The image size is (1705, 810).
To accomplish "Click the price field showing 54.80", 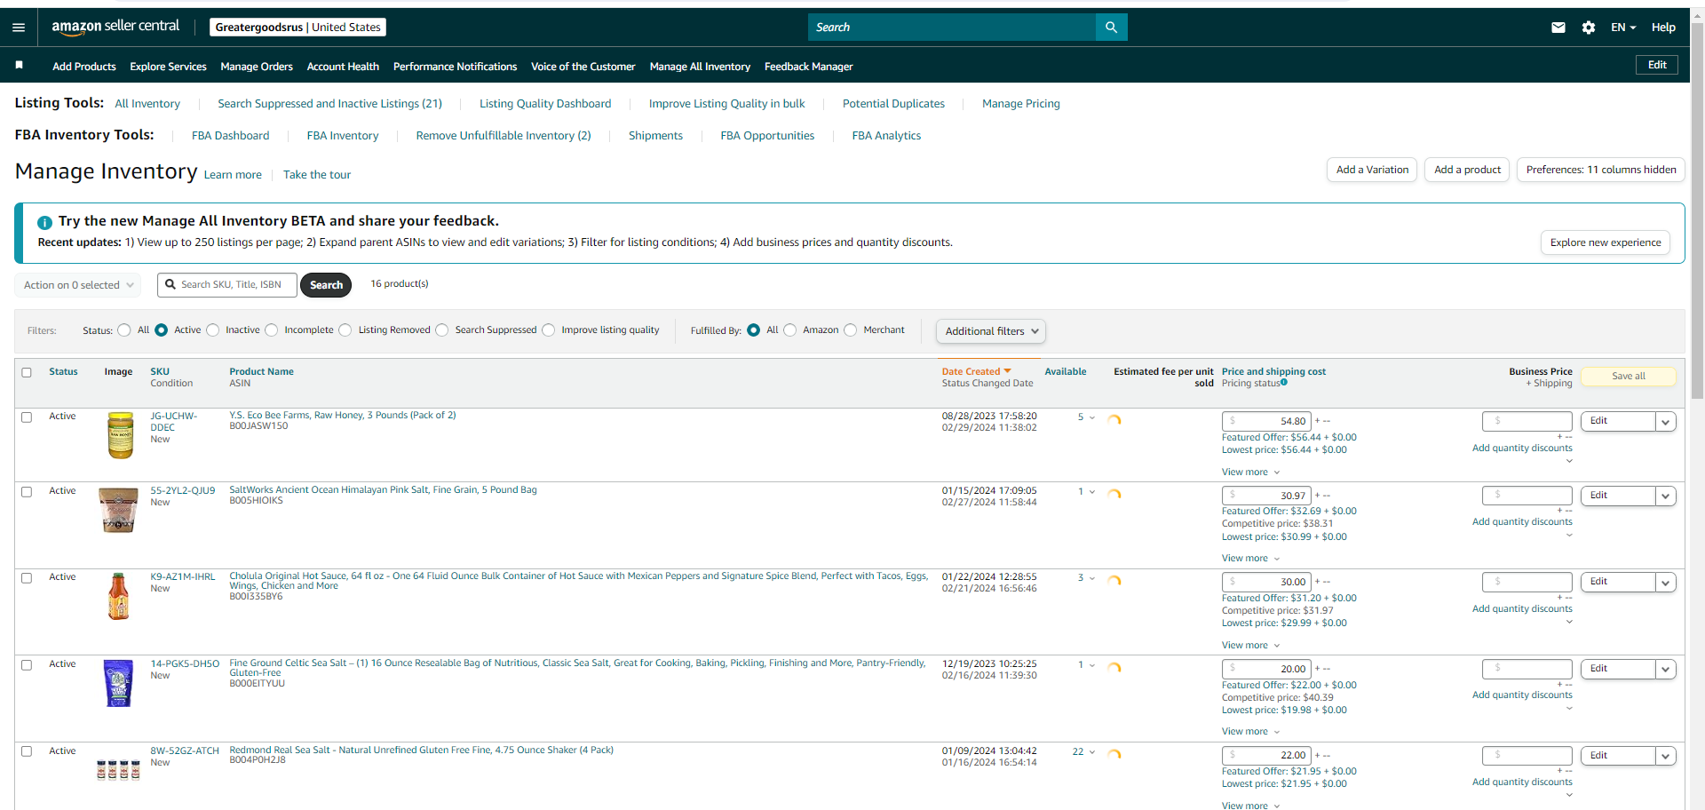I will coord(1266,422).
